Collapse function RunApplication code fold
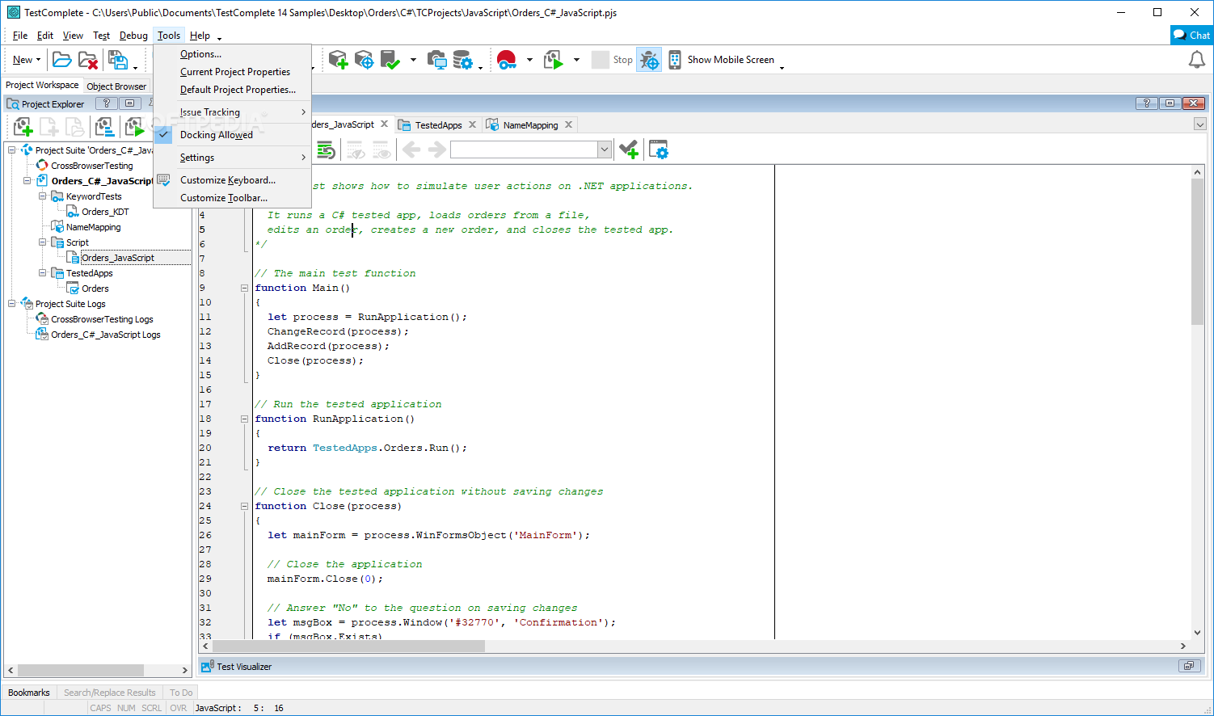This screenshot has height=716, width=1214. coord(244,419)
